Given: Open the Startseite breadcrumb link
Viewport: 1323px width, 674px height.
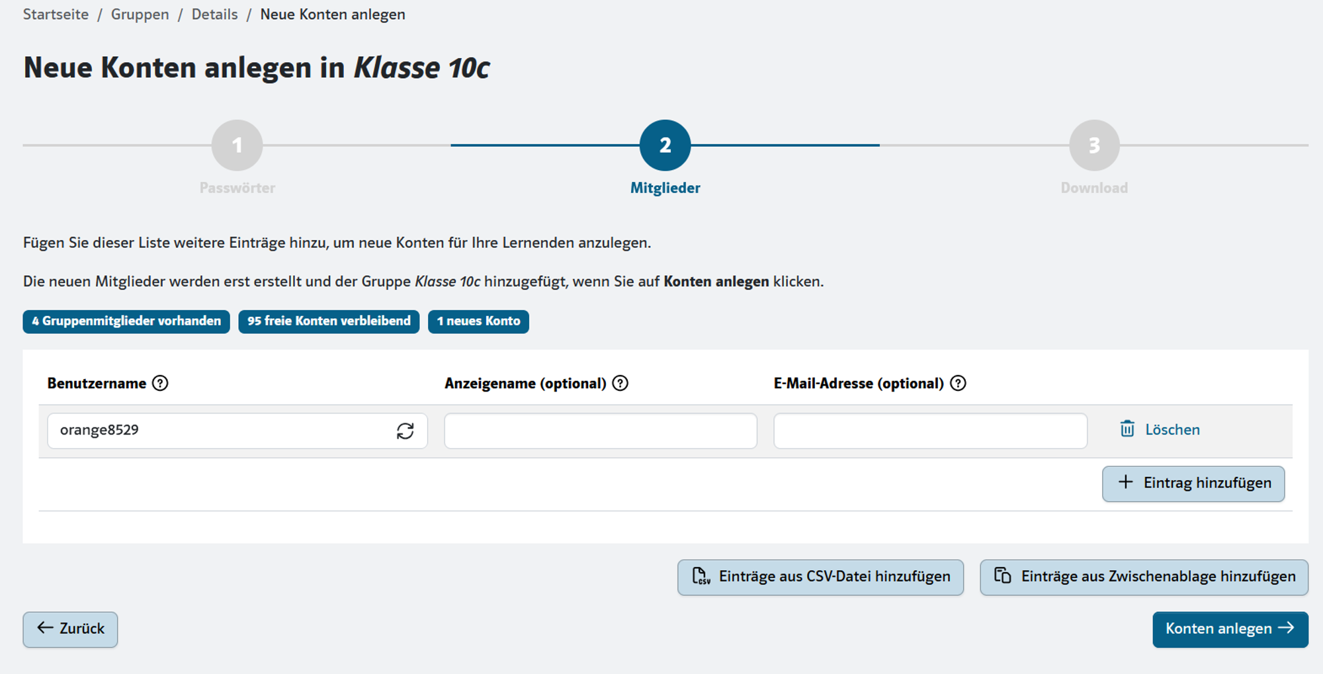Looking at the screenshot, I should [x=56, y=15].
